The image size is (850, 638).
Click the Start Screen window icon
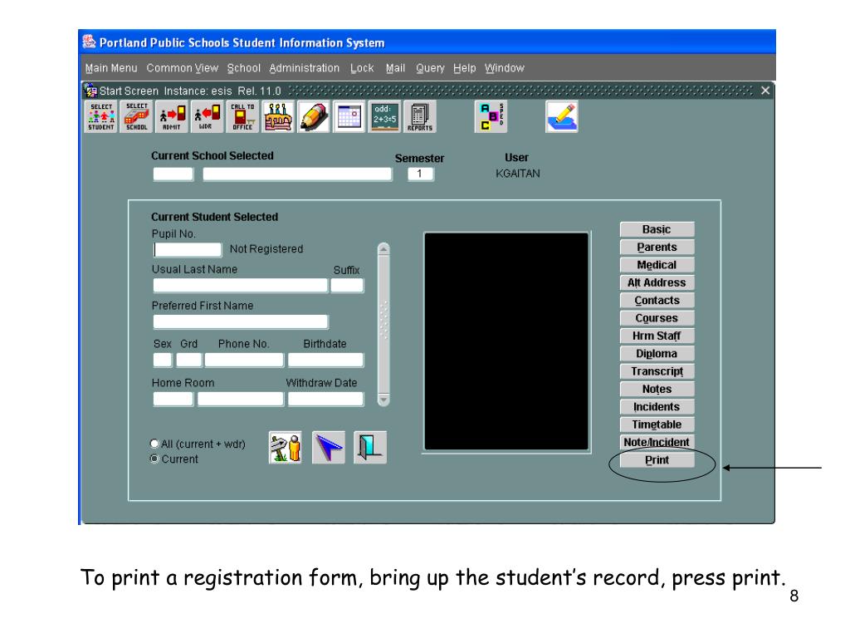(90, 91)
